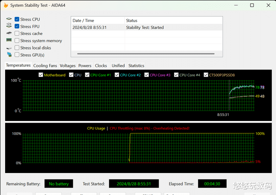The width and height of the screenshot is (276, 195).
Task: Click the disk drive icon beside Stress local disks
Action: click(x=9, y=48)
